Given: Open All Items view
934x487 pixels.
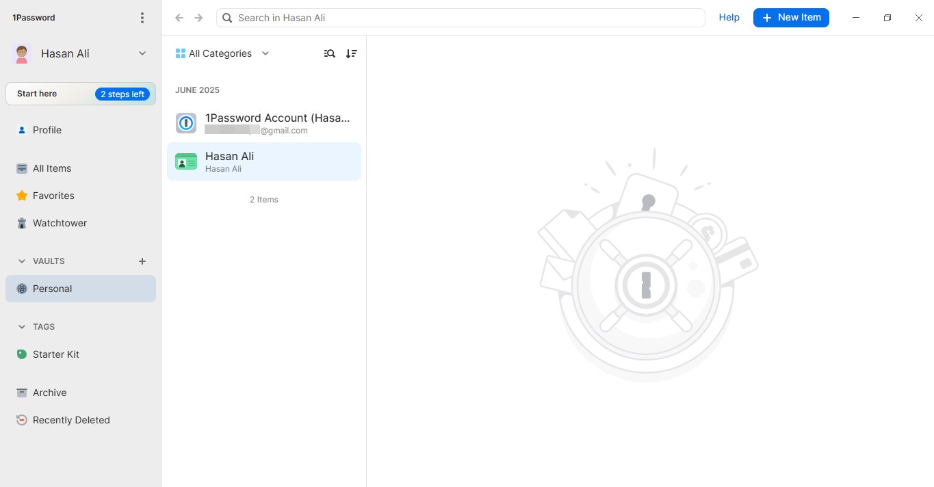Looking at the screenshot, I should coord(51,168).
